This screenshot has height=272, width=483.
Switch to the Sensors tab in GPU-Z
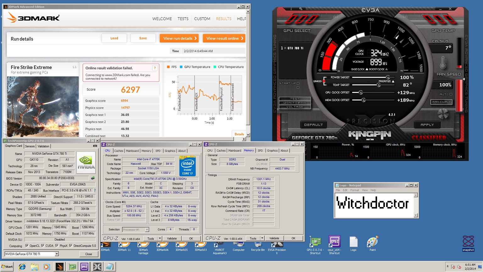(x=30, y=146)
